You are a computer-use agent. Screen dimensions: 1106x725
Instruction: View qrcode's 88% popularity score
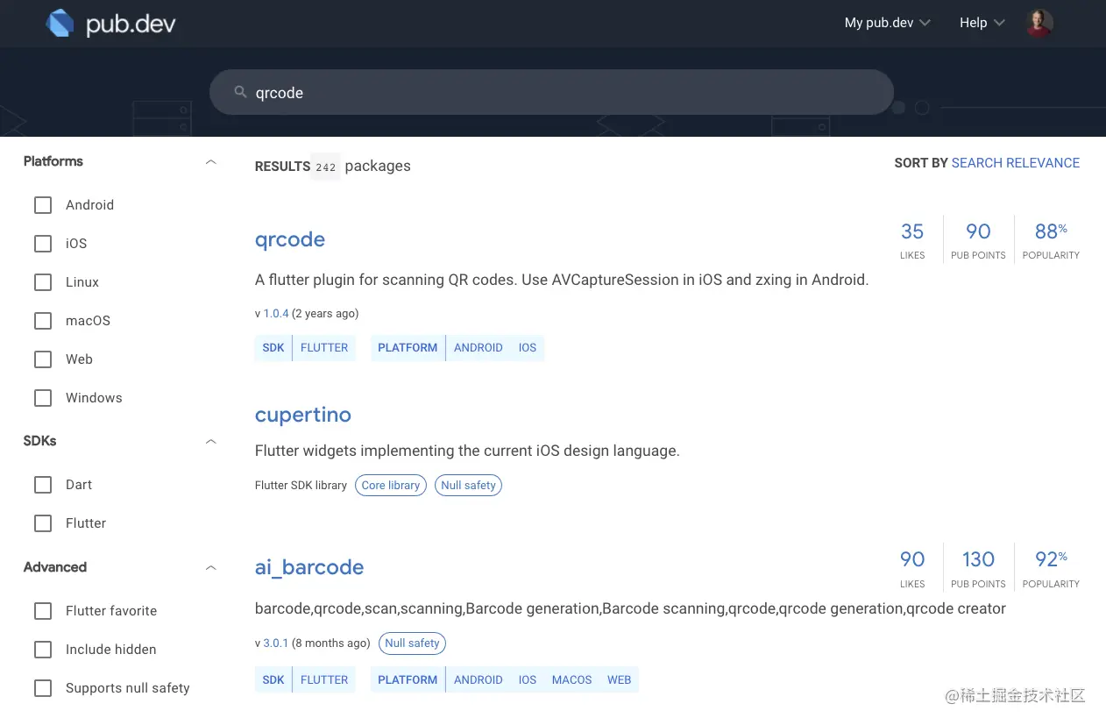(1051, 239)
